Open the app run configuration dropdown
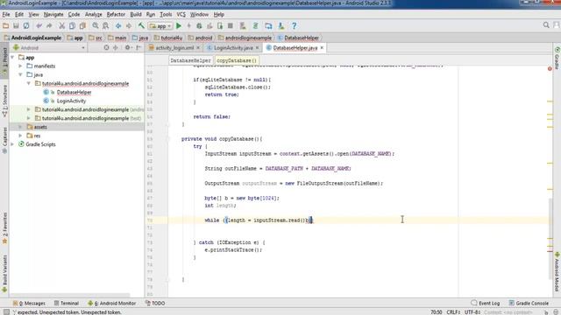This screenshot has width=561, height=315. click(x=160, y=26)
